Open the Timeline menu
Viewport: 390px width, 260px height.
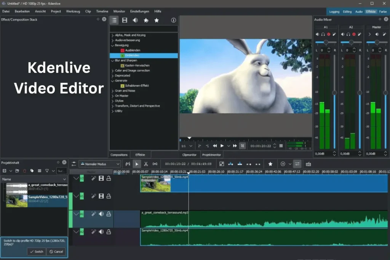coord(102,11)
